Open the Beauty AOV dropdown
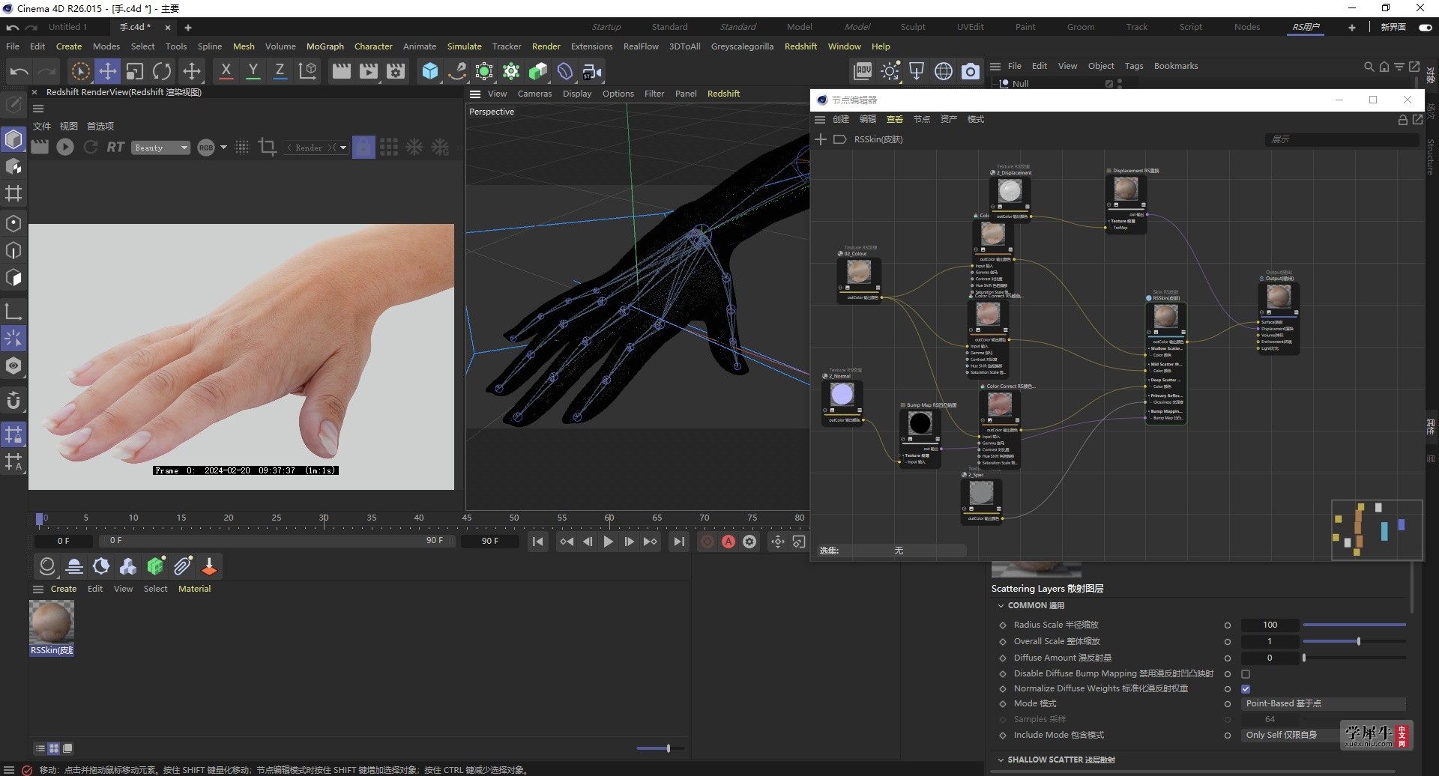The image size is (1439, 776). point(161,148)
